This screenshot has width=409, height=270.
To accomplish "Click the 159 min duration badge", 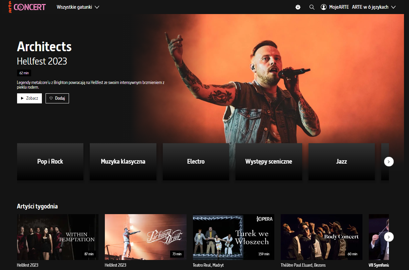I will point(264,254).
